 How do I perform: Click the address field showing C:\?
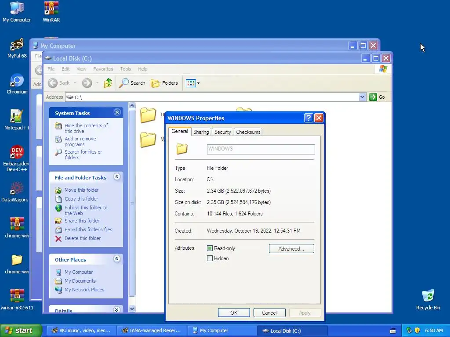pyautogui.click(x=212, y=97)
